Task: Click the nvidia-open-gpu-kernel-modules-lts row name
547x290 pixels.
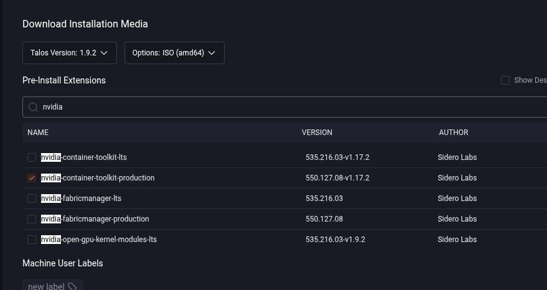Action: (x=99, y=240)
